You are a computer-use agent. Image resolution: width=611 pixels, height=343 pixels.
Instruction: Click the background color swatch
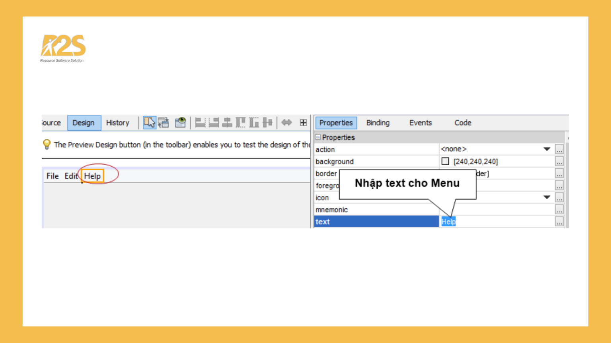pyautogui.click(x=445, y=161)
